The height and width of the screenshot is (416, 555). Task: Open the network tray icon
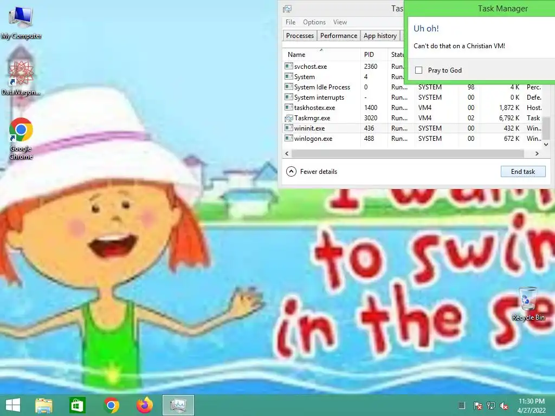point(491,406)
